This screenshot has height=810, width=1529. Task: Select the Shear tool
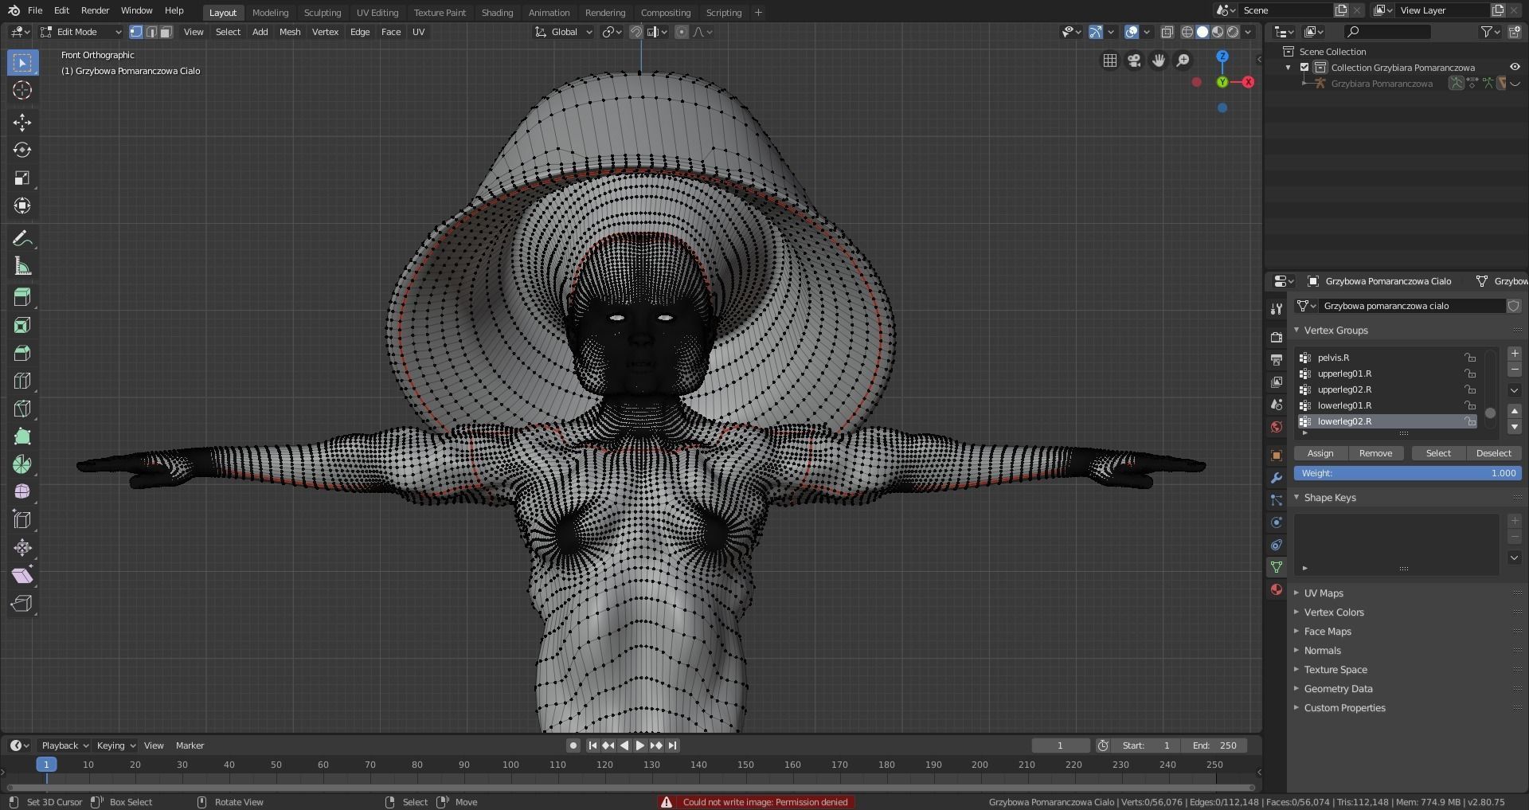[22, 575]
